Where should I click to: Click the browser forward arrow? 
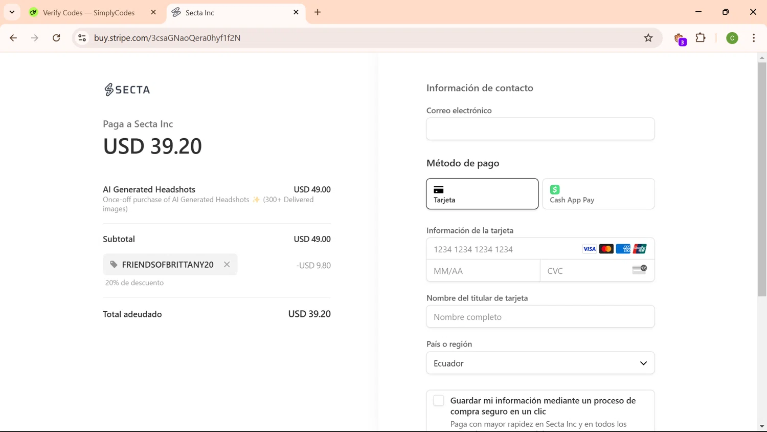point(35,38)
